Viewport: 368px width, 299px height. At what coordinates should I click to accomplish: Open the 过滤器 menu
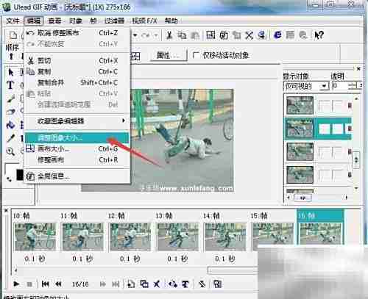(114, 21)
